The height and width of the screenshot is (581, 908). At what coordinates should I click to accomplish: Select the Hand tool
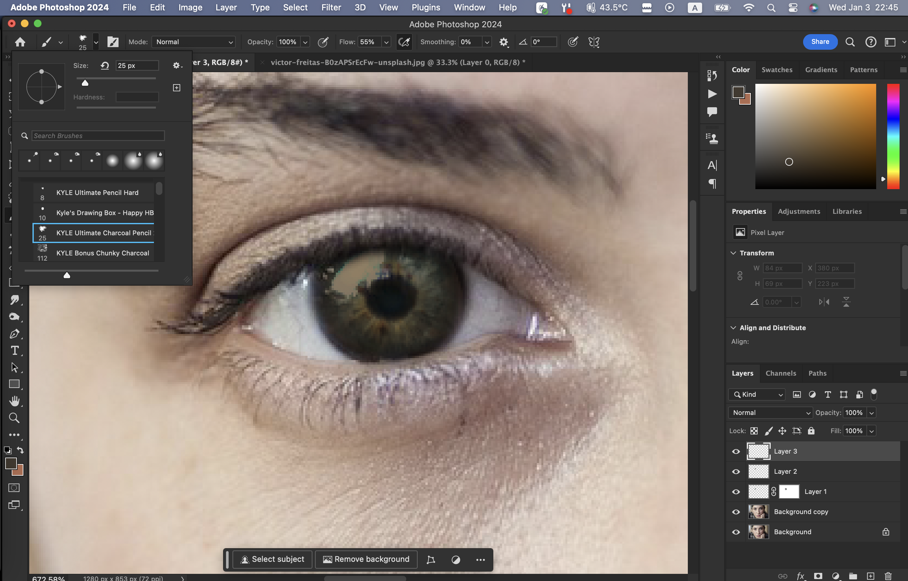pyautogui.click(x=14, y=401)
